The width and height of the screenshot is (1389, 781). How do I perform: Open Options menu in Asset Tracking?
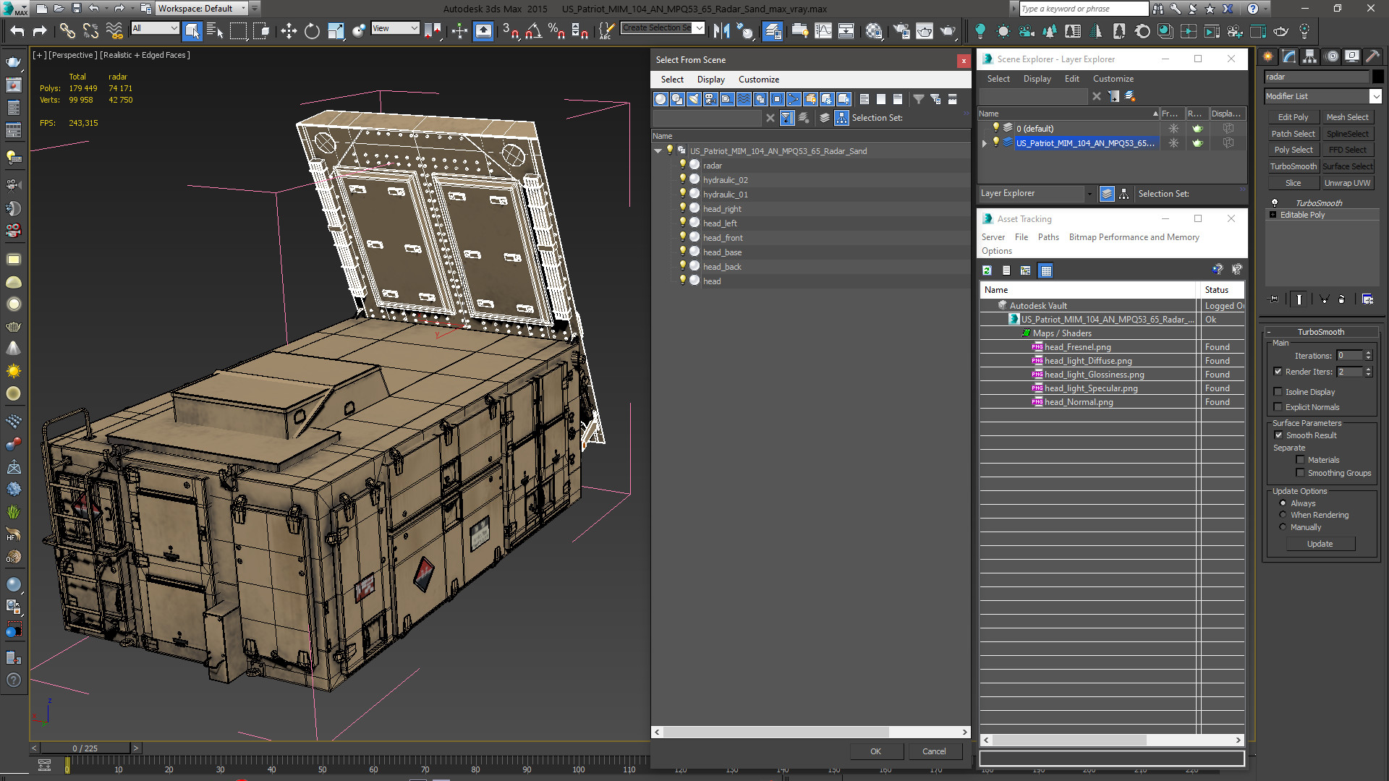point(996,251)
